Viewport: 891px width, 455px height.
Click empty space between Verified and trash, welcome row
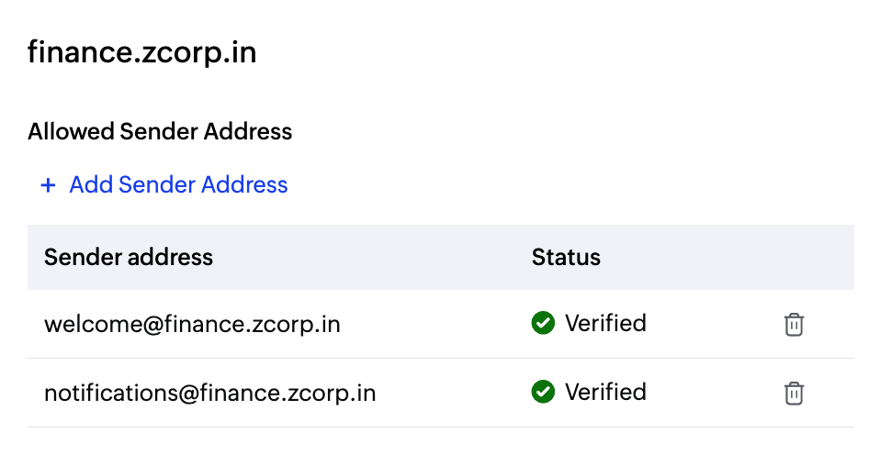point(712,325)
